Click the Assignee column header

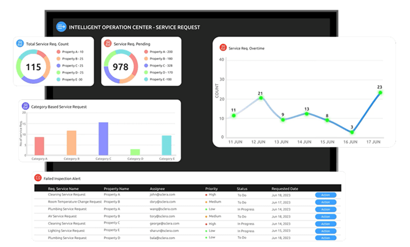coord(157,189)
